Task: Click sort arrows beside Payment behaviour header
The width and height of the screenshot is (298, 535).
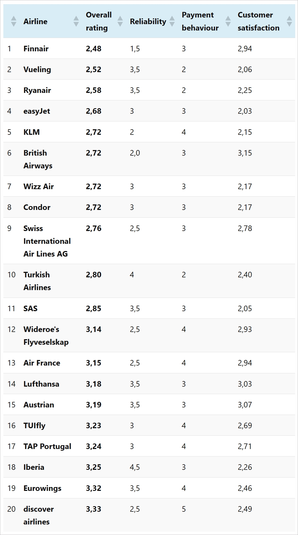Action: [228, 21]
